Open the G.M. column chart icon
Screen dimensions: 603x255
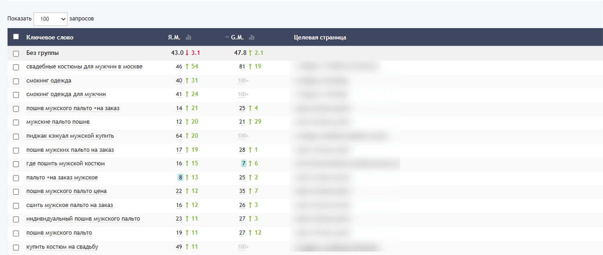[x=252, y=37]
